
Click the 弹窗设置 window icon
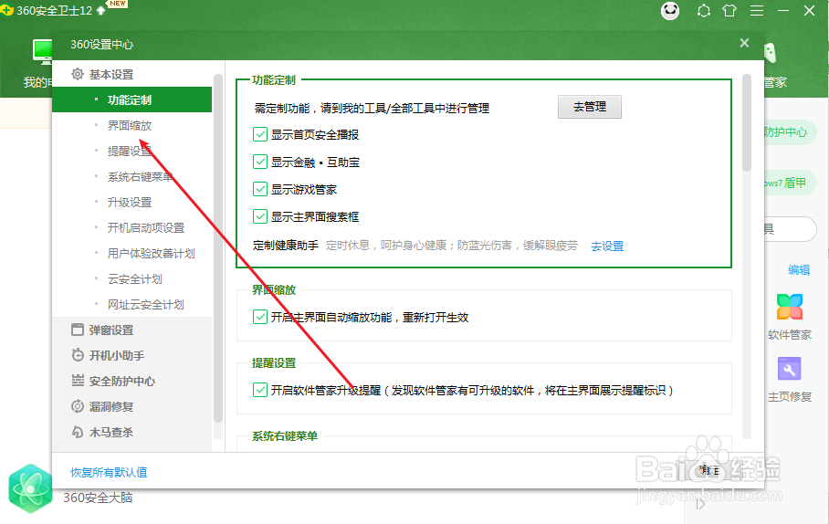click(x=78, y=330)
